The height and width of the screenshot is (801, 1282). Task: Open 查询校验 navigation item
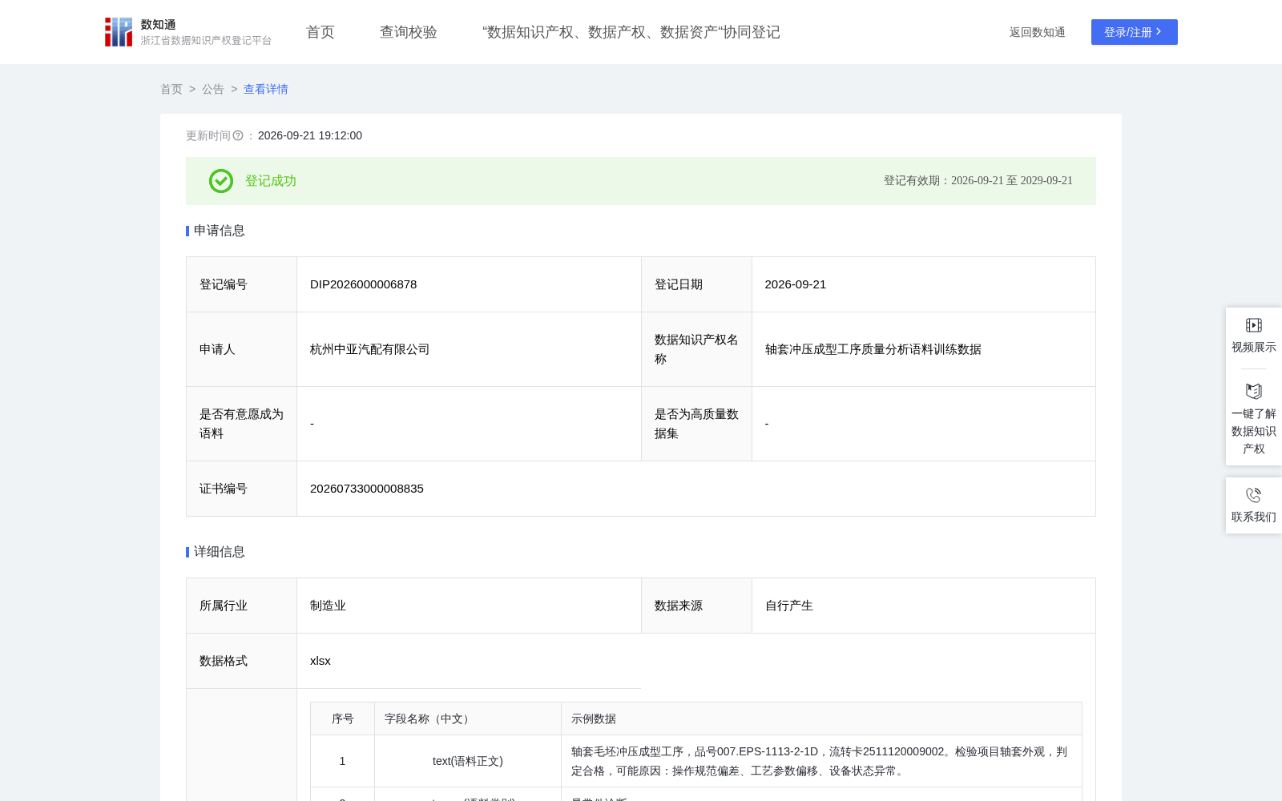click(409, 32)
